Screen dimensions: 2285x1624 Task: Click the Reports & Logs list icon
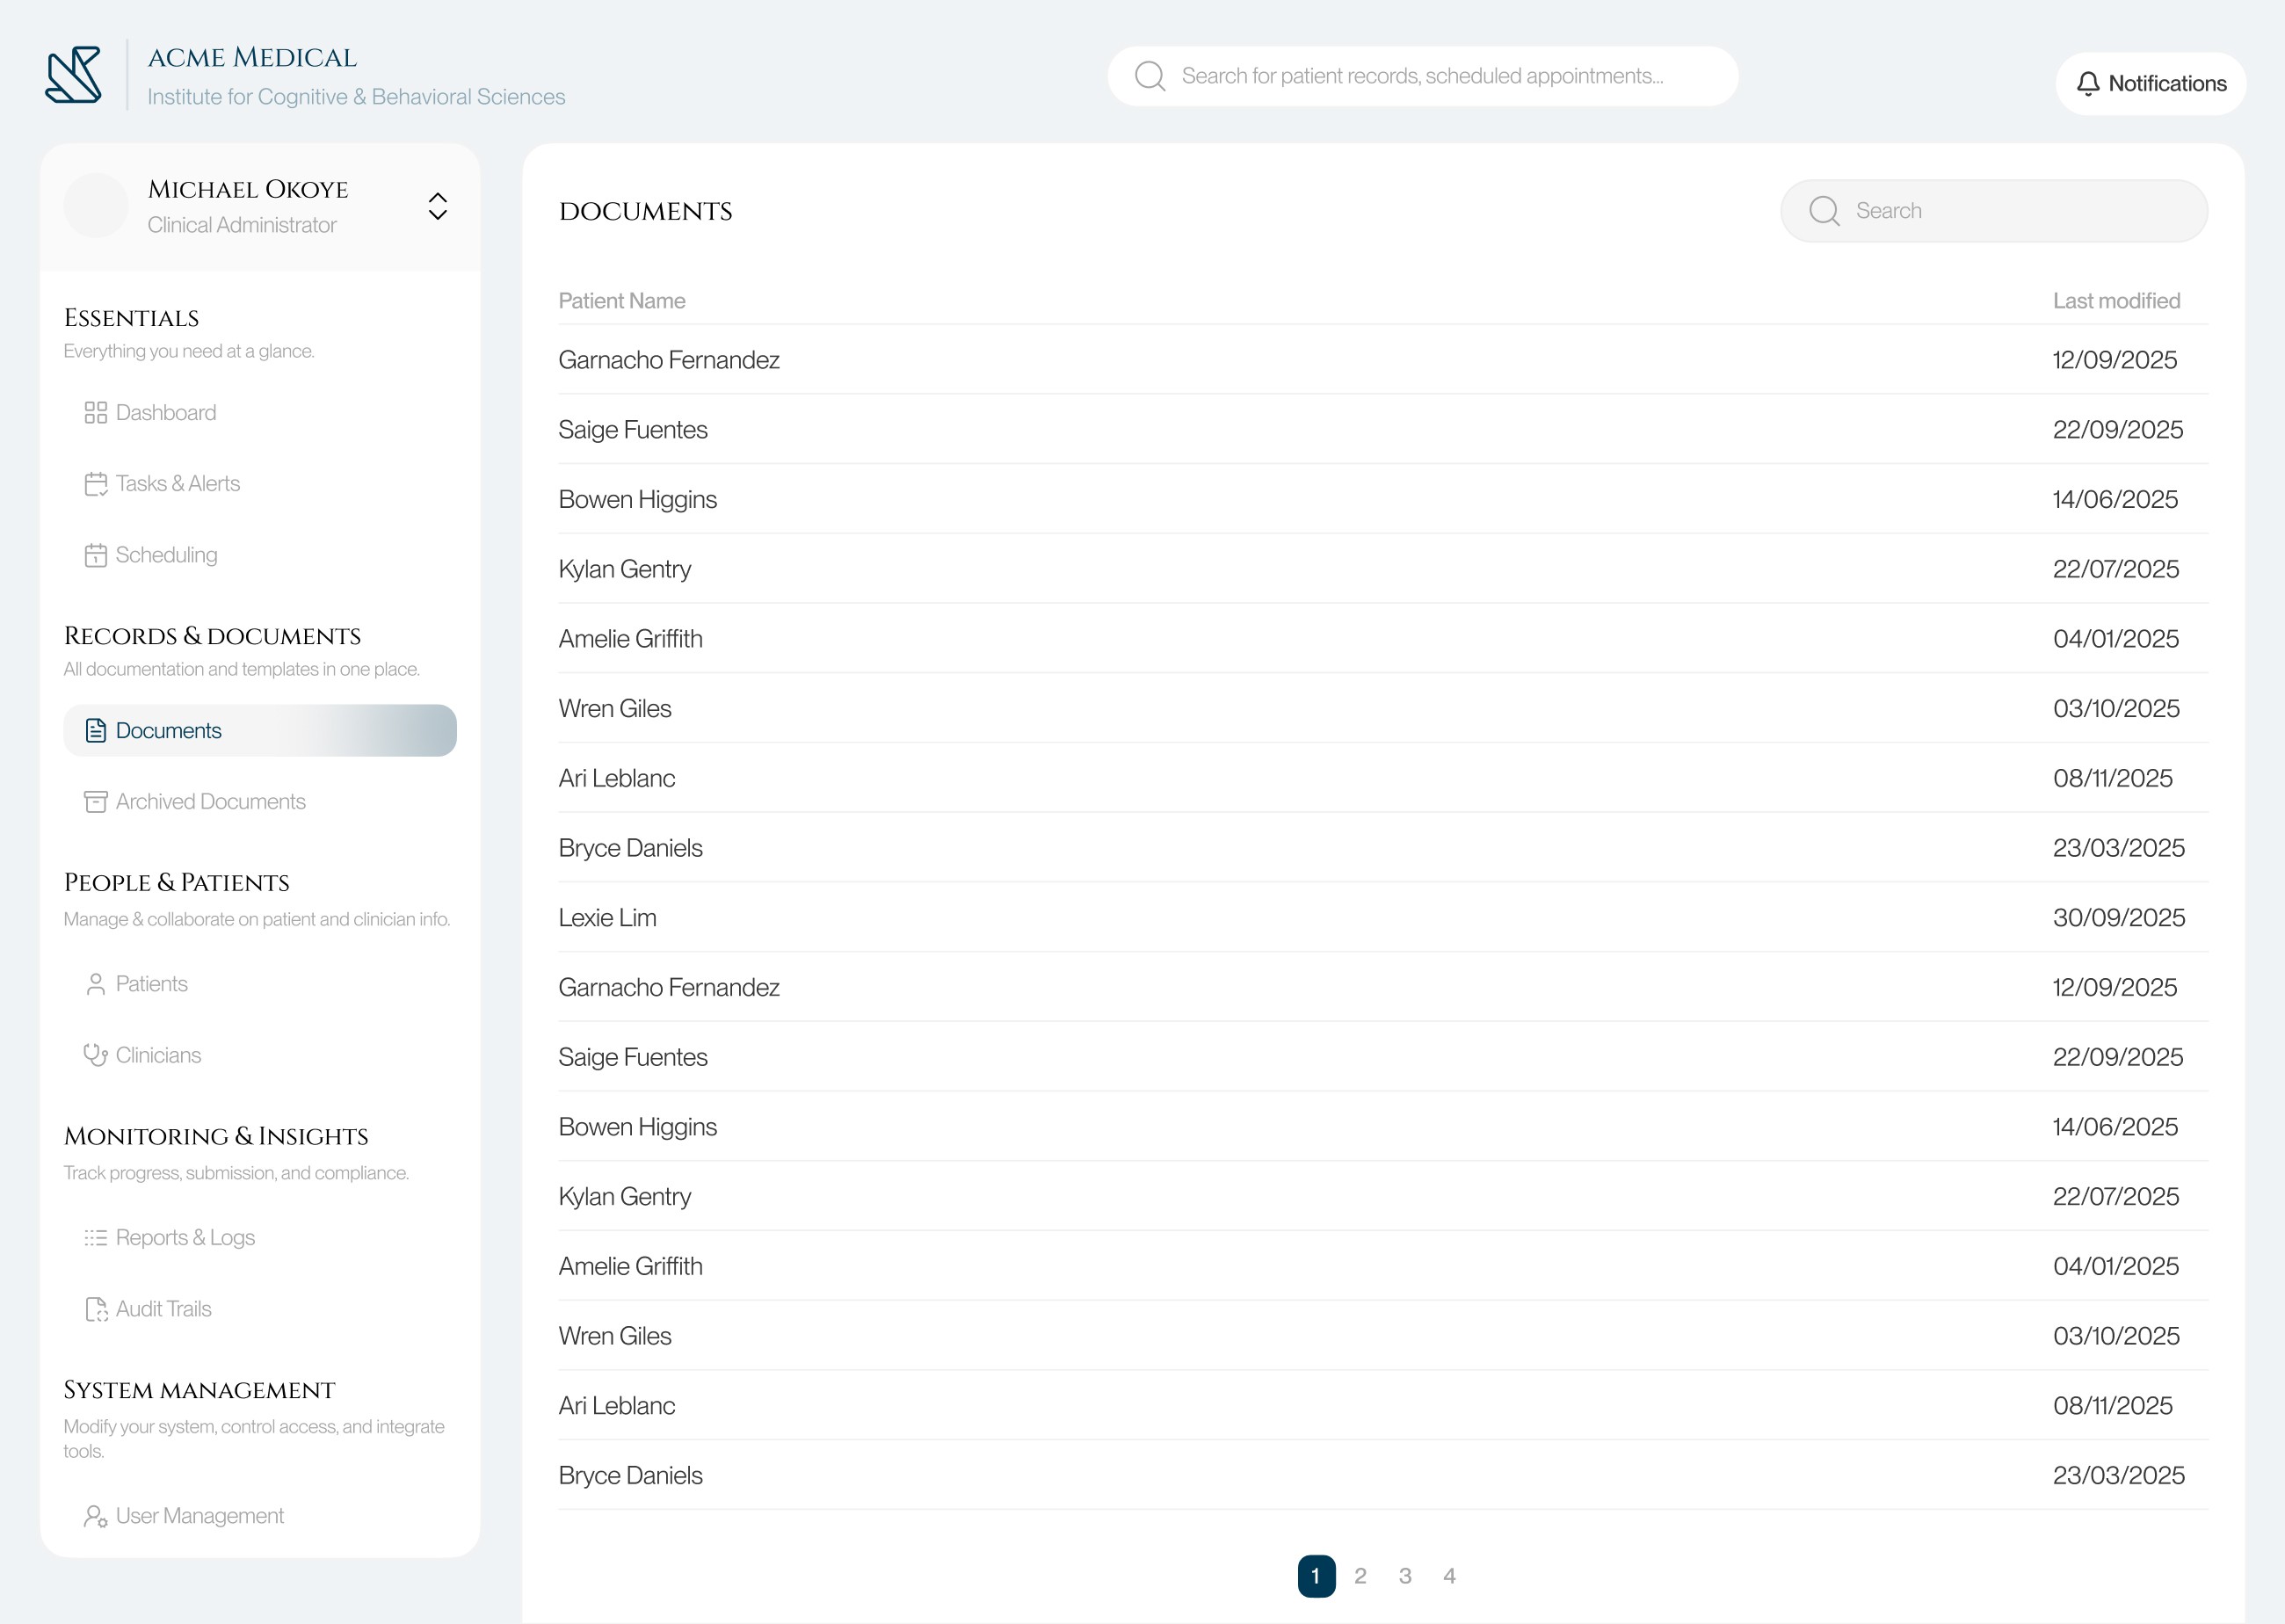(x=95, y=1238)
